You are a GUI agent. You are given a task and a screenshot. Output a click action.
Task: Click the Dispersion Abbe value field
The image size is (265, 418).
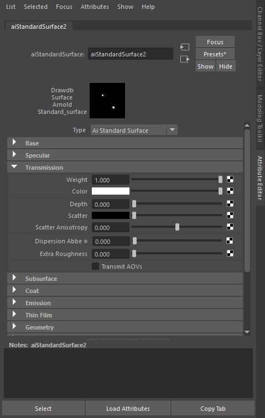(x=111, y=241)
